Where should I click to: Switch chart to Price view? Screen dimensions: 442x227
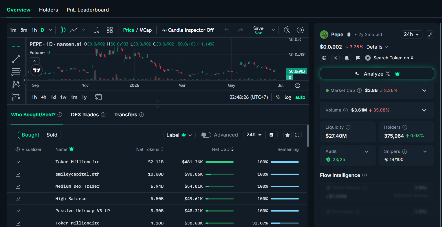tap(129, 30)
